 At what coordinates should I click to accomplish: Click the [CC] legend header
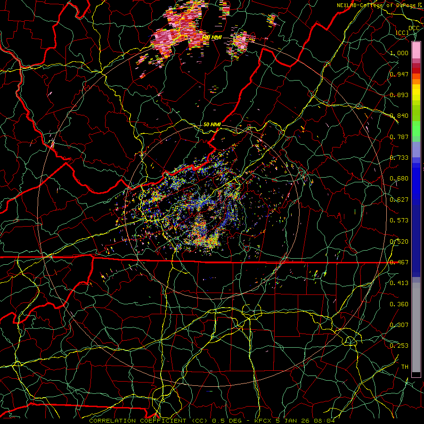coord(402,33)
